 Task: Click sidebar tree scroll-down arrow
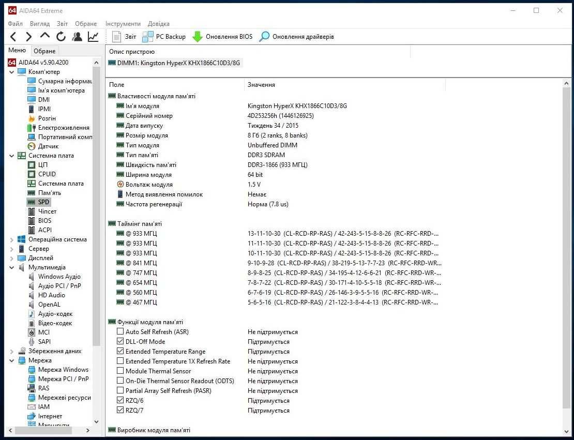pyautogui.click(x=96, y=422)
